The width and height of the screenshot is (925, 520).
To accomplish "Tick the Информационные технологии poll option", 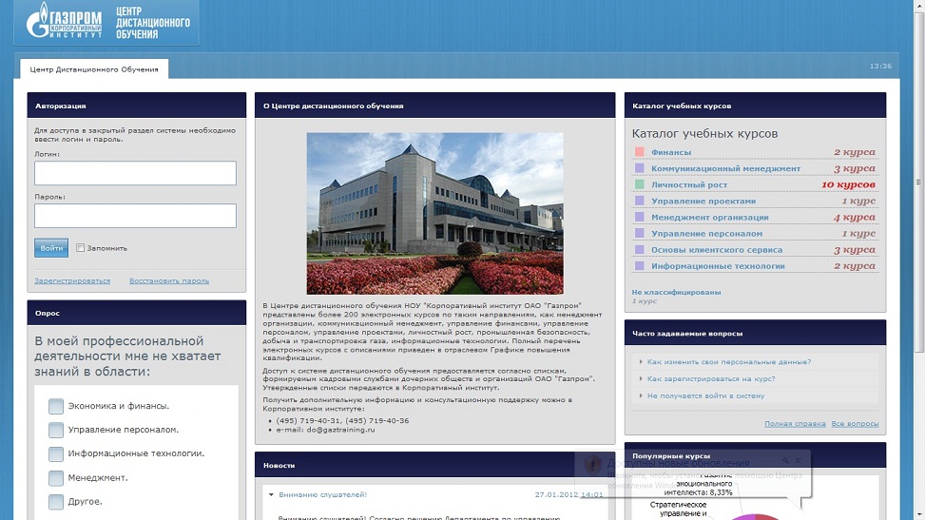I will click(56, 453).
